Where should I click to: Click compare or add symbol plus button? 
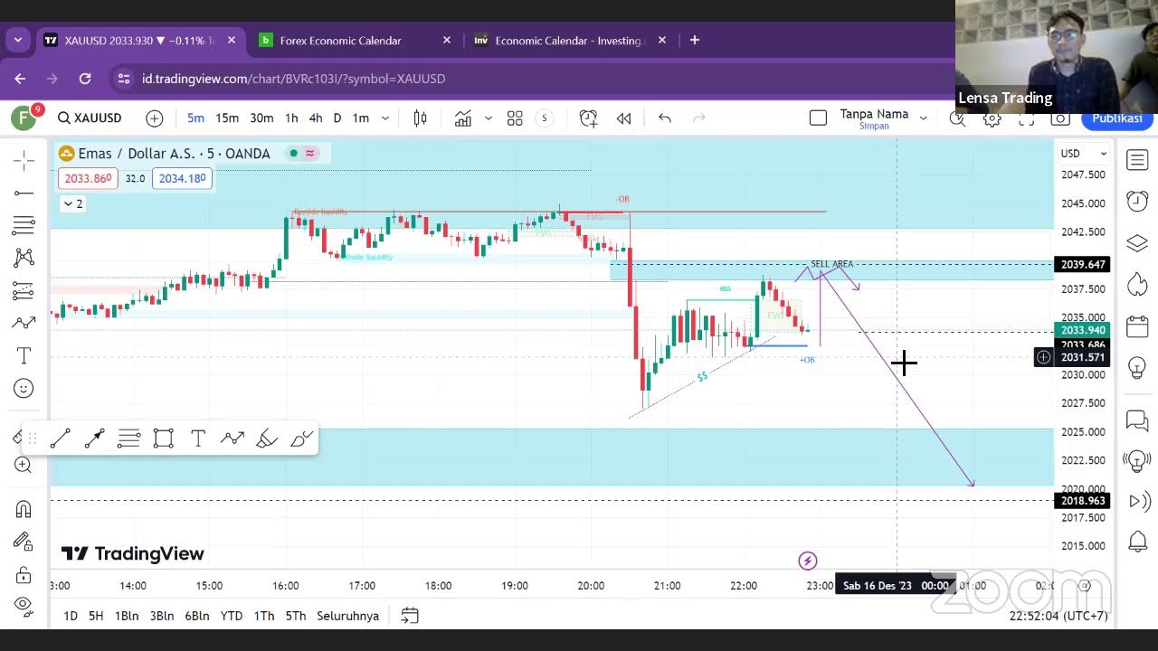155,118
